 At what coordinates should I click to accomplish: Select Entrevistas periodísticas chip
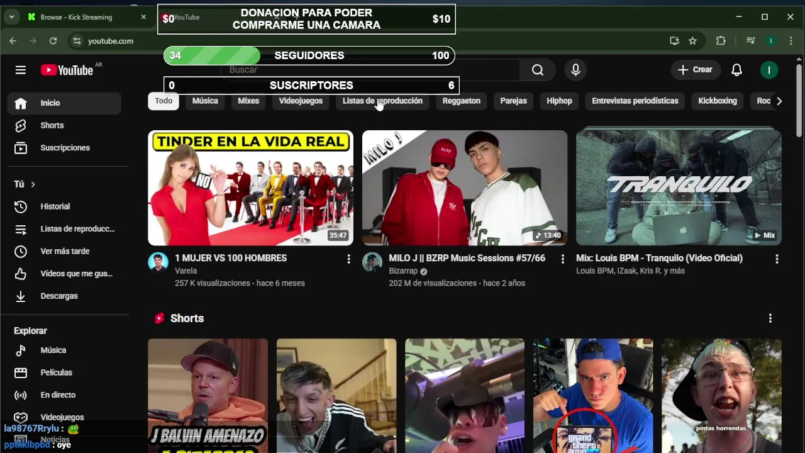pyautogui.click(x=635, y=101)
